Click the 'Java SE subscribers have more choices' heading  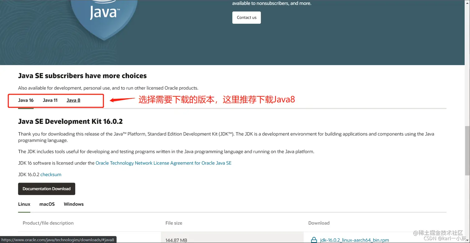coord(82,76)
